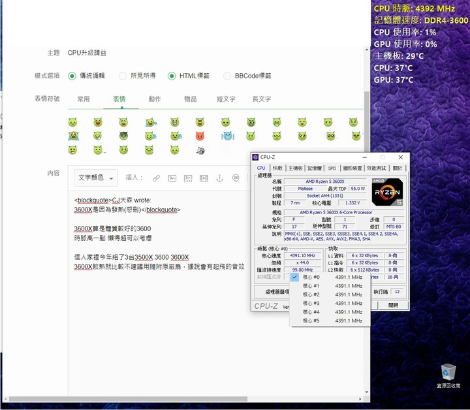This screenshot has width=470, height=410.
Task: Choose 核心 #0 in the core menu
Action: (330, 277)
